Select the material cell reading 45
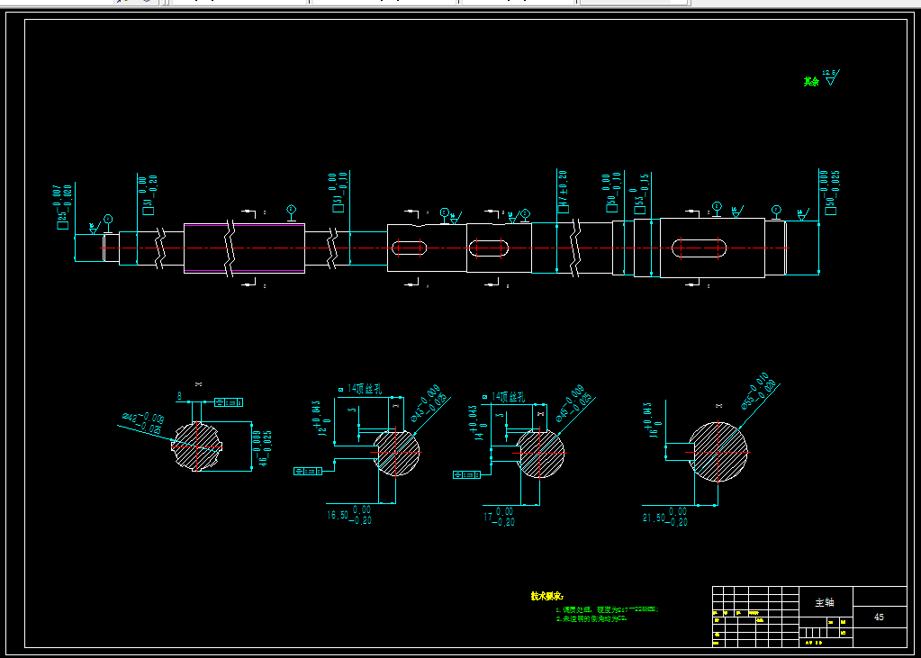 pyautogui.click(x=879, y=617)
